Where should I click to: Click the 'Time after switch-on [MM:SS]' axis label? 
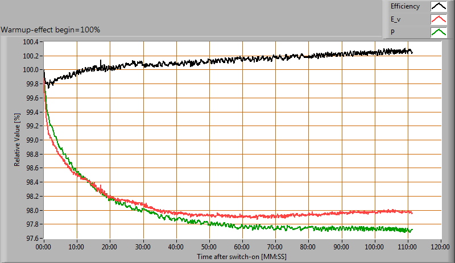pos(242,257)
